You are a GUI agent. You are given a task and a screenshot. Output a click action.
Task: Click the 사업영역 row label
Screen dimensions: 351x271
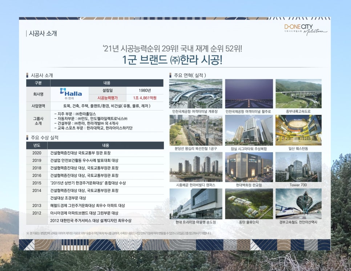click(38, 106)
